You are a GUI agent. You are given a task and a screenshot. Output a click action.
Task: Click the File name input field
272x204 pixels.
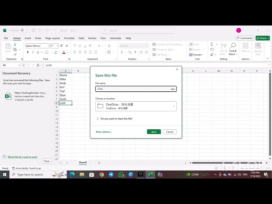coord(136,89)
